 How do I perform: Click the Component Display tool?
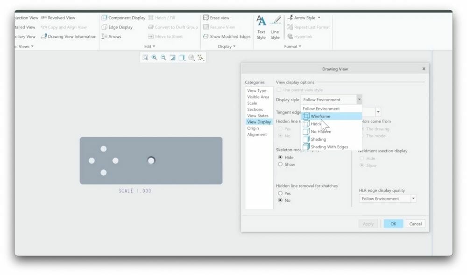click(123, 17)
